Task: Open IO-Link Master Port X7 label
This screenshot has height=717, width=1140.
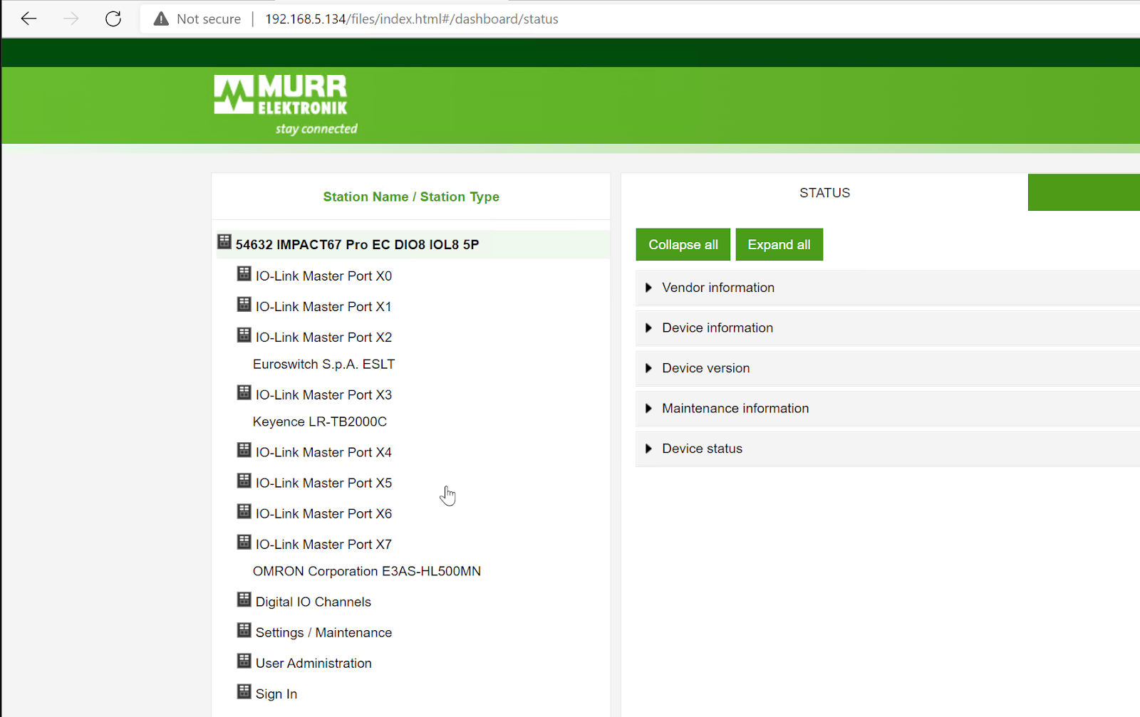Action: click(x=323, y=545)
